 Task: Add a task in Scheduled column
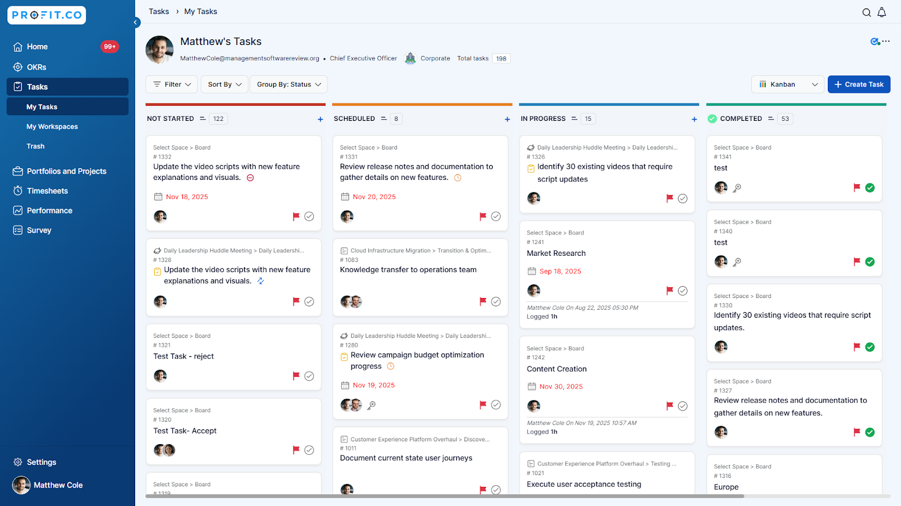coord(507,119)
